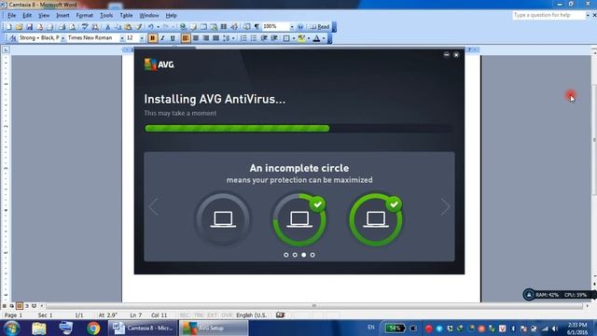Expand the highlight color dropdown arrow
The image size is (597, 336).
309,38
